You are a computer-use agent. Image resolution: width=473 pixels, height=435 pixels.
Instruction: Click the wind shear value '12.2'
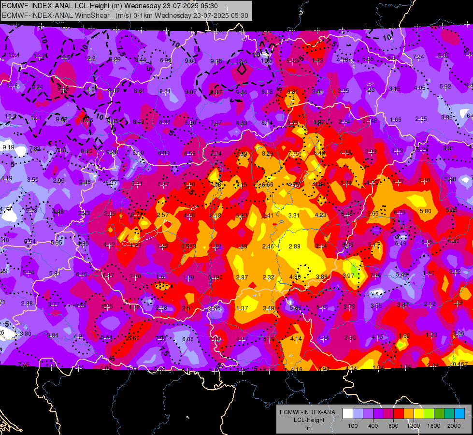click(x=90, y=58)
